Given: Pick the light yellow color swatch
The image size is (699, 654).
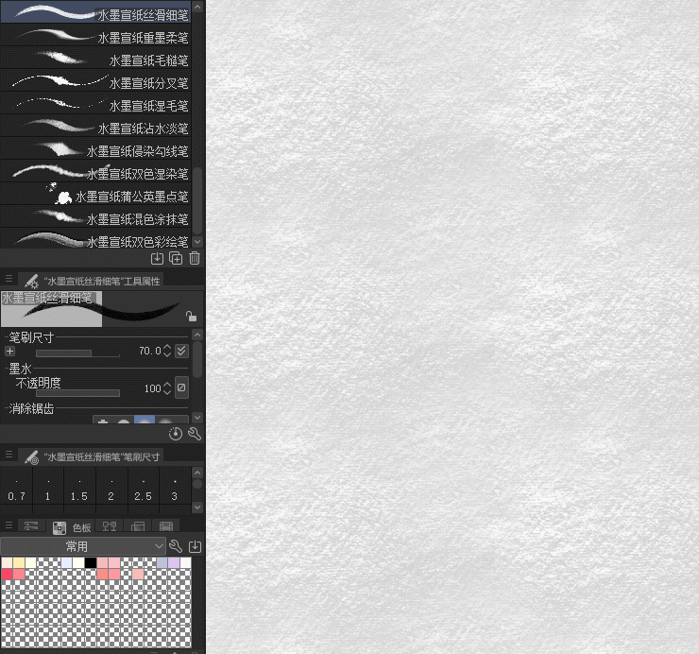Looking at the screenshot, I should [x=19, y=562].
